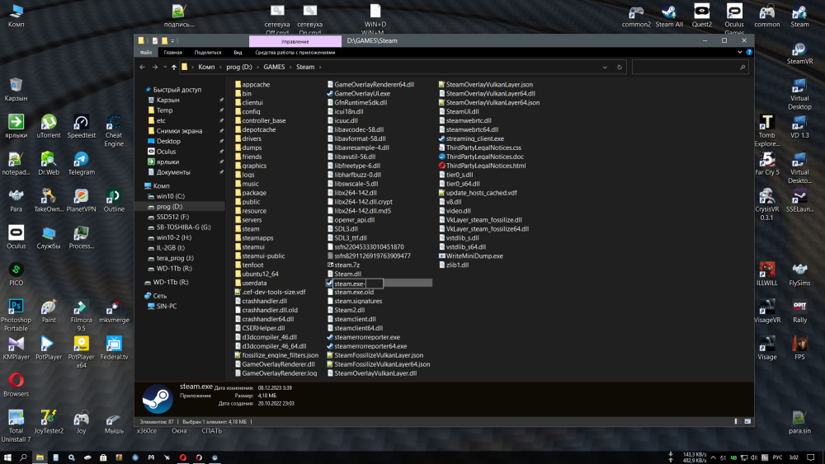Expand the chevron after Steam in the path
825x464 pixels.
pyautogui.click(x=321, y=67)
